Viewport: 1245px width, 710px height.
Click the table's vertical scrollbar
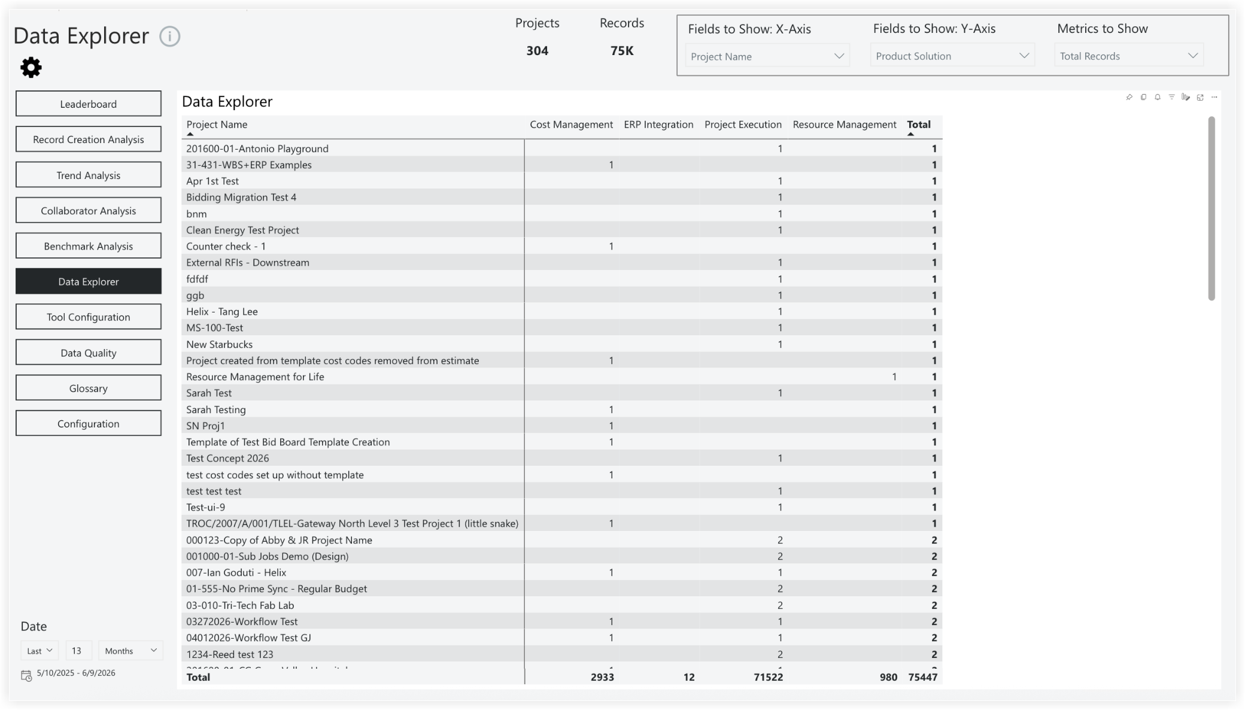1211,208
